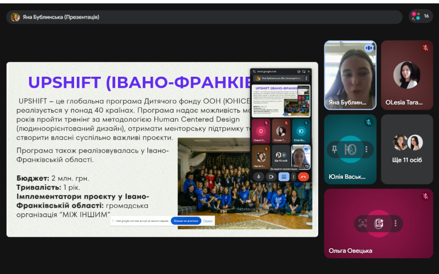Hang up call with red button
439x274 pixels.
click(x=303, y=176)
